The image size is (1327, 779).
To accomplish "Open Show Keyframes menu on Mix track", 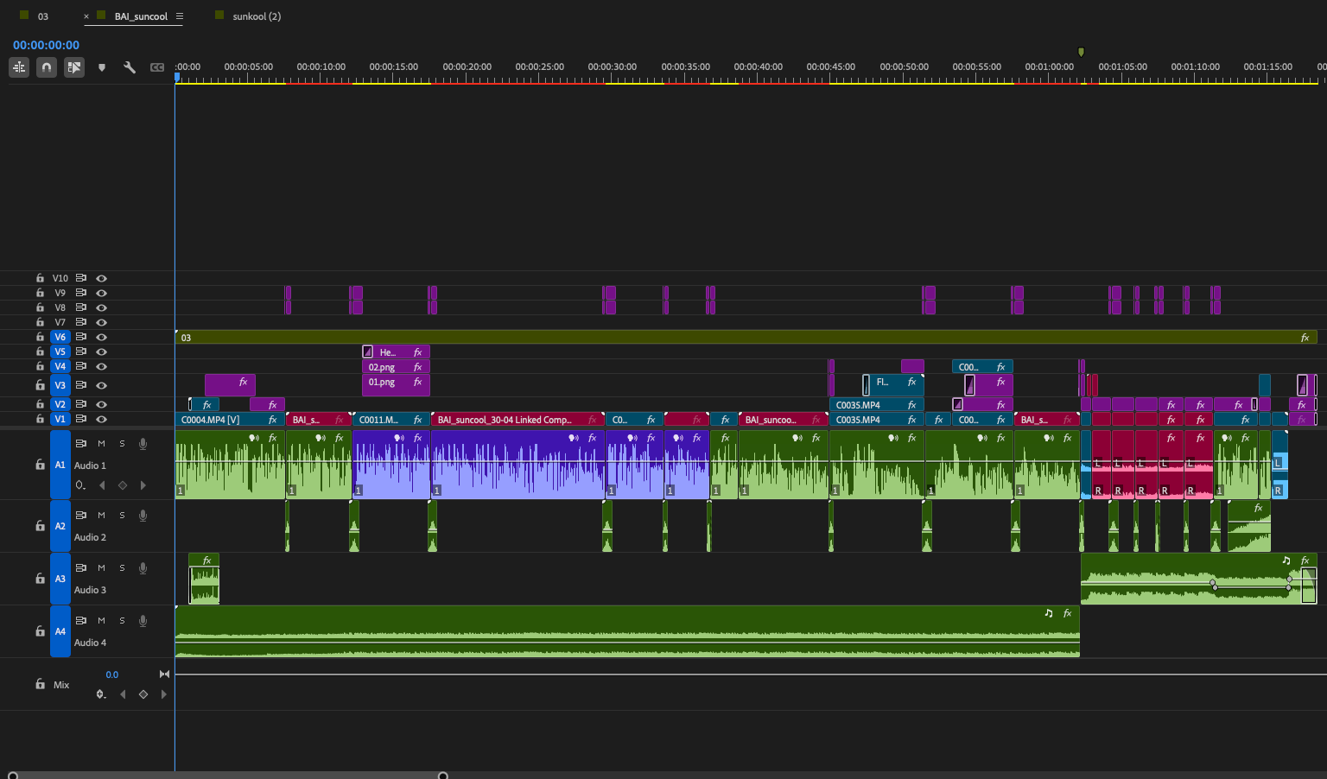I will click(x=101, y=694).
